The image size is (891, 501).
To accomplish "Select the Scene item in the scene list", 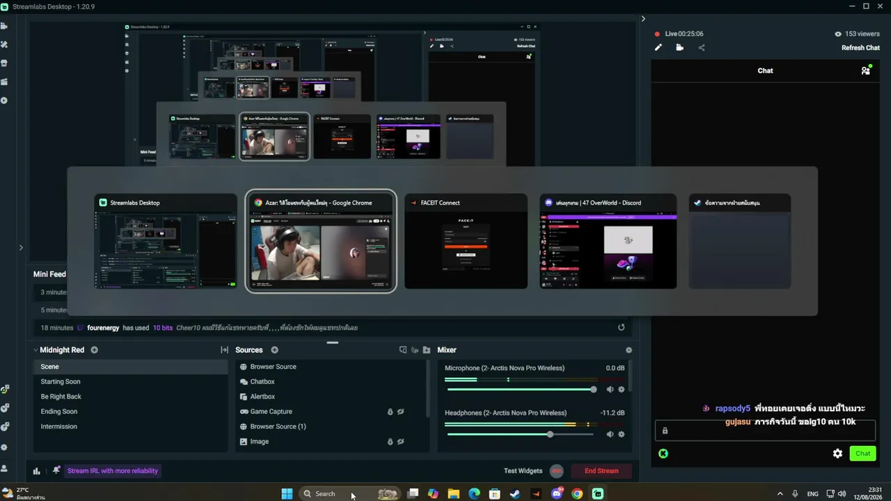I will click(130, 367).
